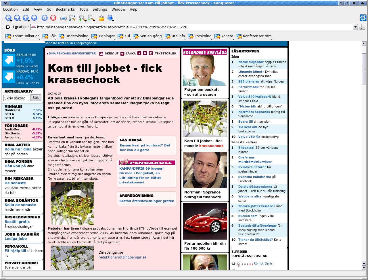
Task: Open the Window menu
Action: (118, 9)
